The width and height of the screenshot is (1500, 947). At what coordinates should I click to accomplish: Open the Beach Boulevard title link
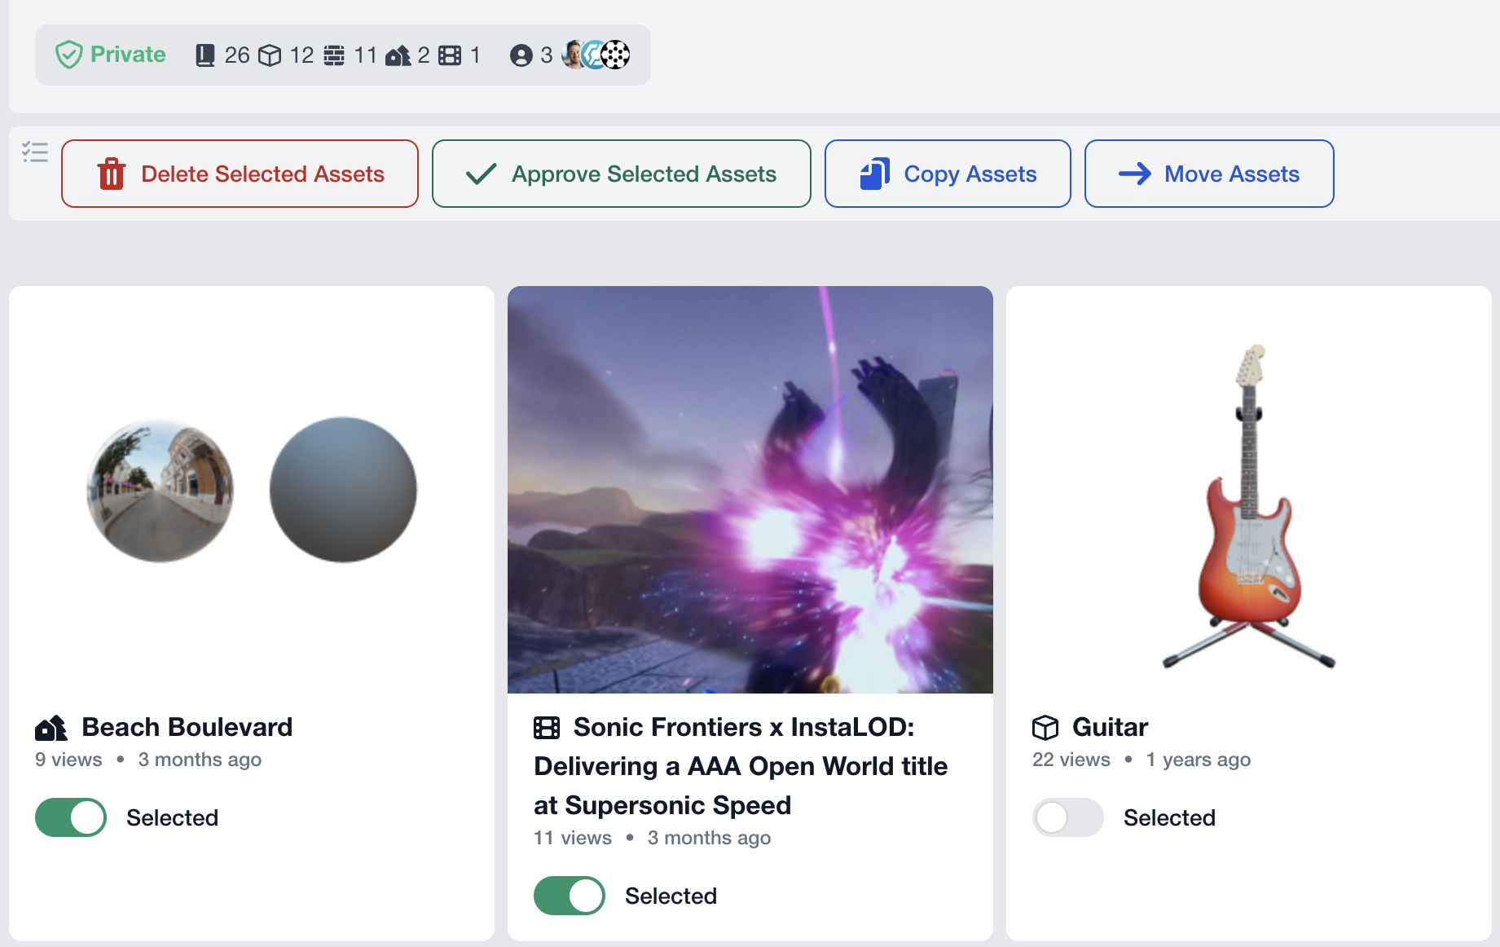187,727
